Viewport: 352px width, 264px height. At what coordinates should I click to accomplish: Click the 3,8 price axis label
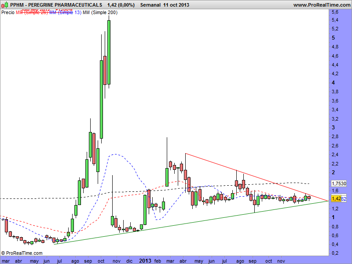[x=335, y=92]
